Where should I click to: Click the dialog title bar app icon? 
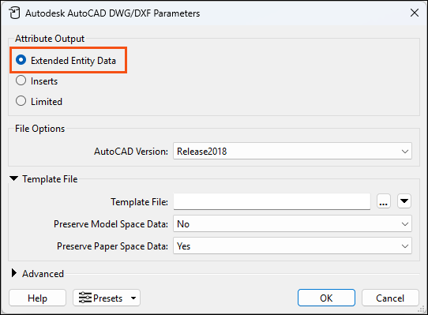(14, 13)
